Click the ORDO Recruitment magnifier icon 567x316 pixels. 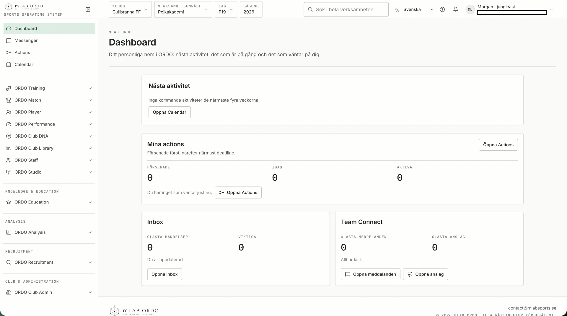9,262
